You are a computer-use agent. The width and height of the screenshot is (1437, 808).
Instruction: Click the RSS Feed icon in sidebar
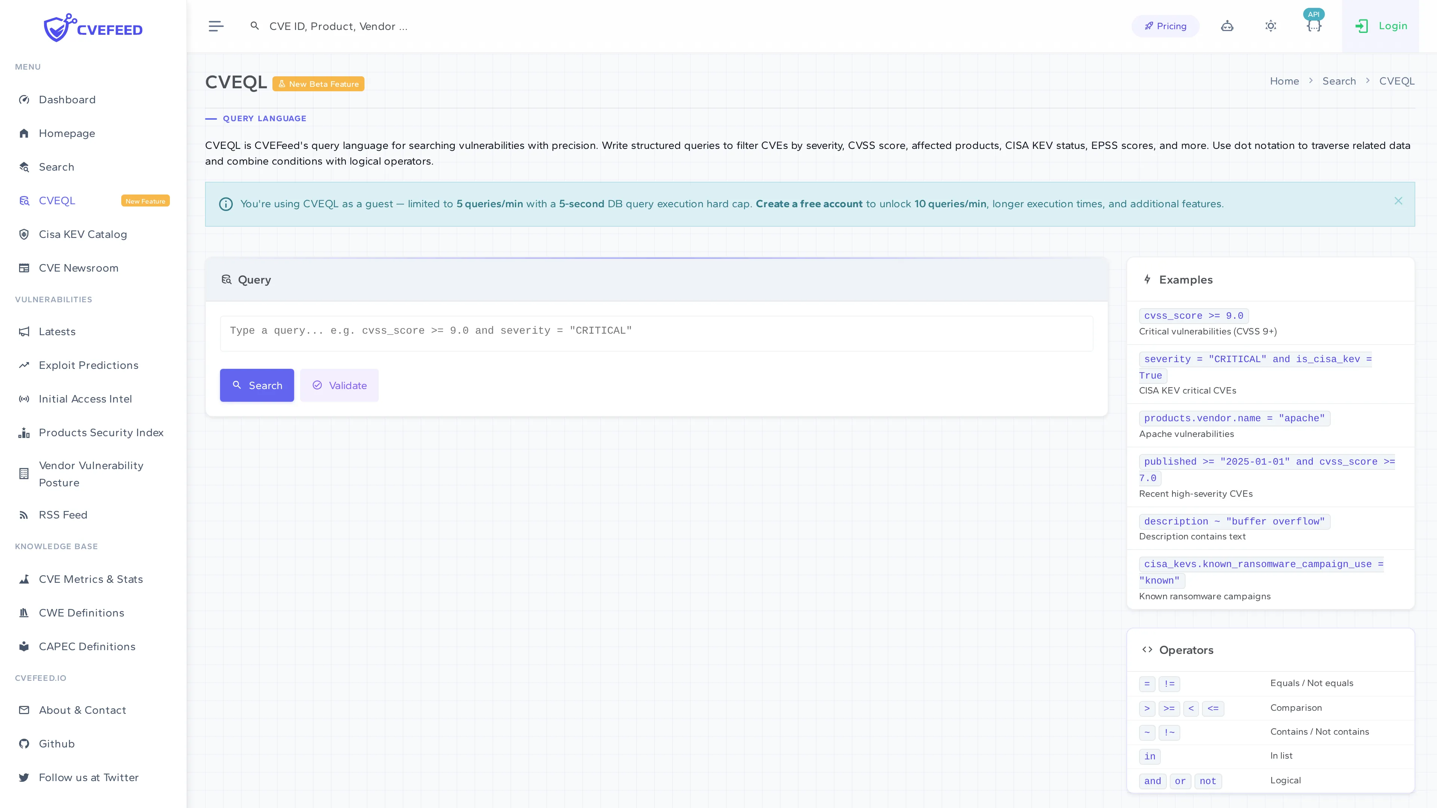pos(24,515)
